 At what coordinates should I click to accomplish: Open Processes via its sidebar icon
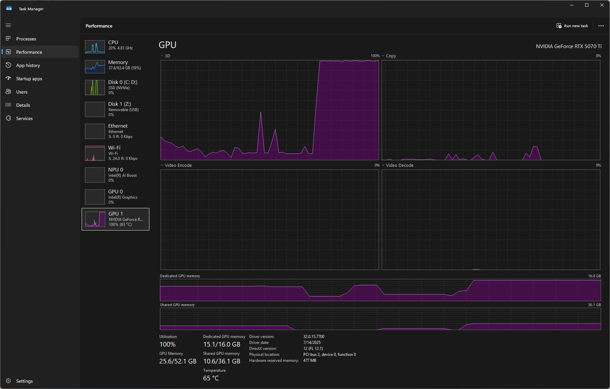click(8, 39)
